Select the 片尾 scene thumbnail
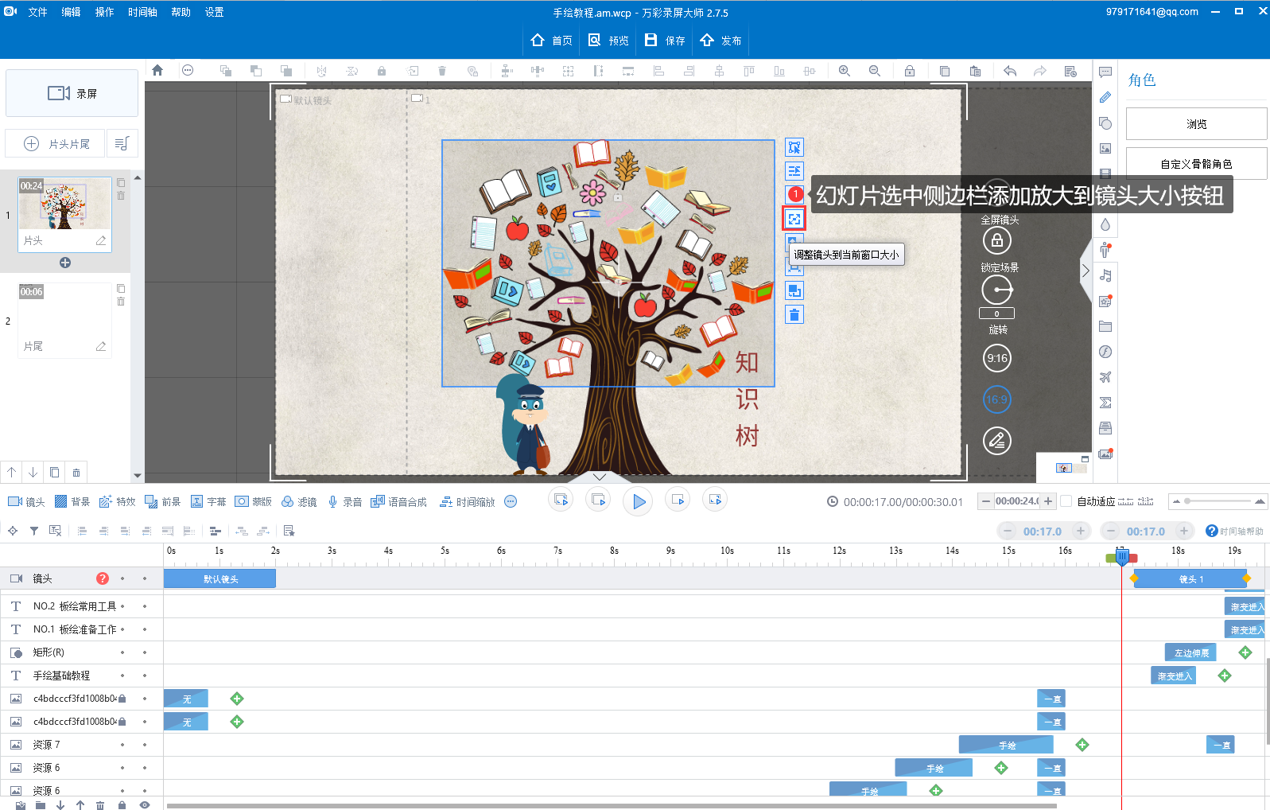Viewport: 1270px width, 810px height. pos(64,320)
